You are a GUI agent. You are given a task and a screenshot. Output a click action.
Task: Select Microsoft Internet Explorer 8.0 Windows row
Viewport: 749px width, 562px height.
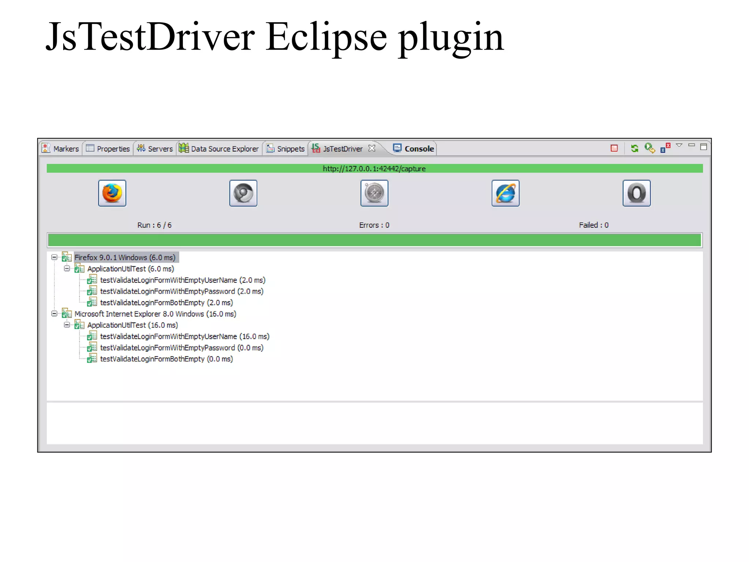pyautogui.click(x=155, y=314)
